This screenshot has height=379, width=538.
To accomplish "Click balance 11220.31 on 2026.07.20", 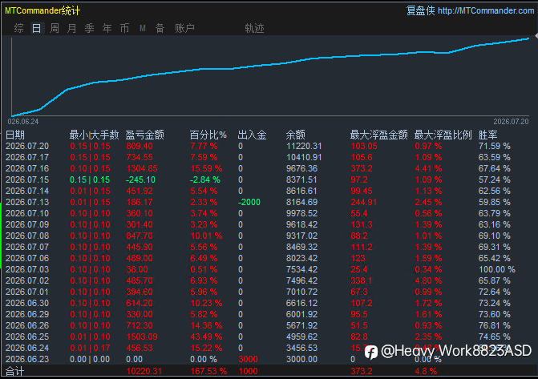I will pos(304,146).
